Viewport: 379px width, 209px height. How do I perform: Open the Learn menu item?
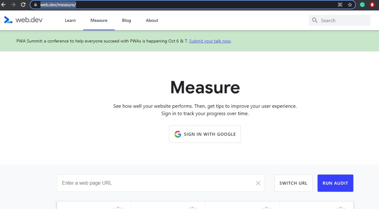pos(70,20)
